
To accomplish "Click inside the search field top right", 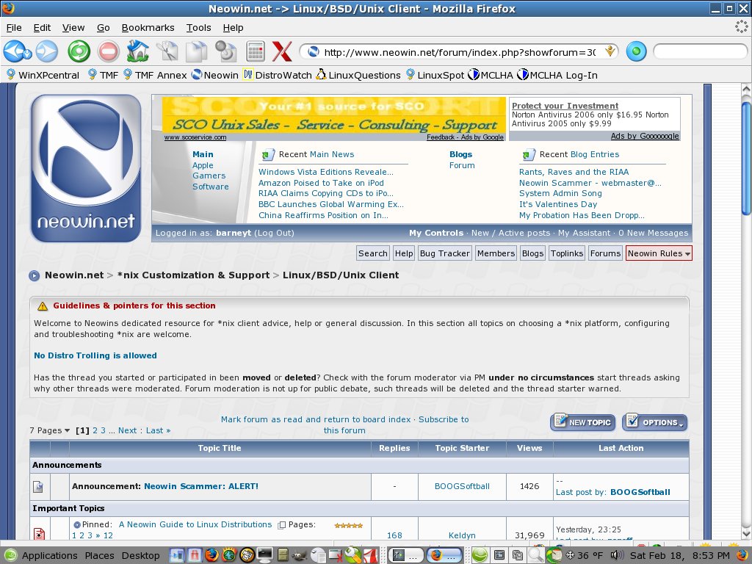I will tap(699, 51).
